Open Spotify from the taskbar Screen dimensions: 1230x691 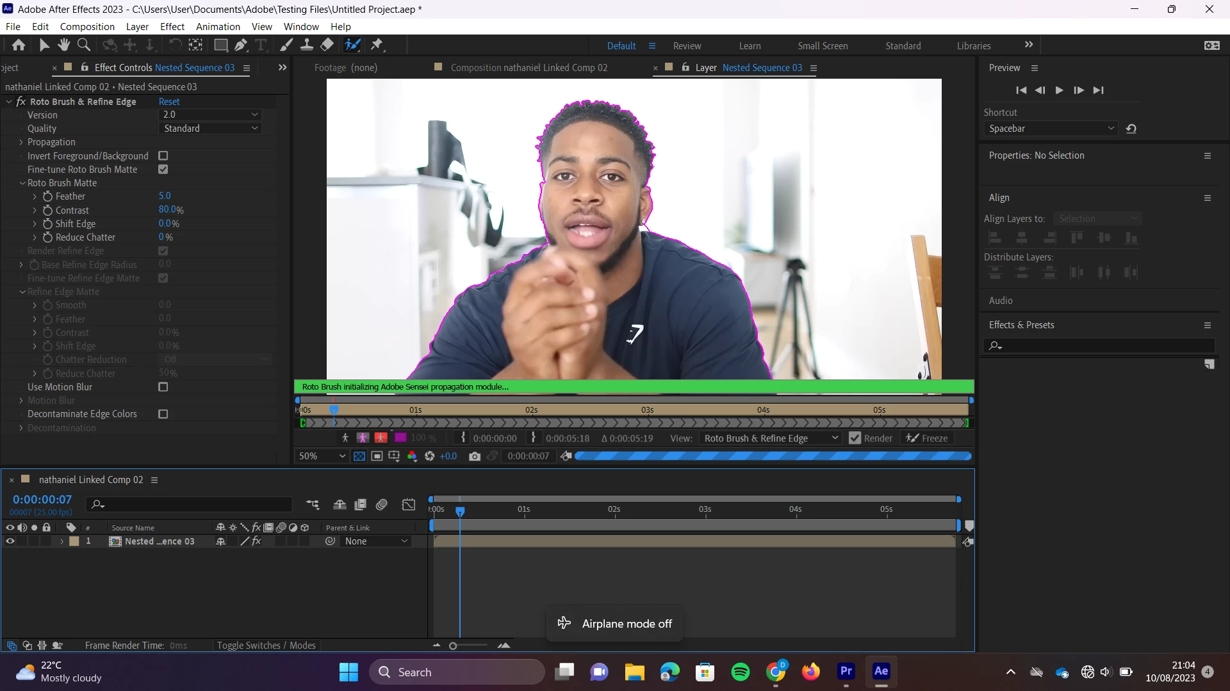[740, 672]
